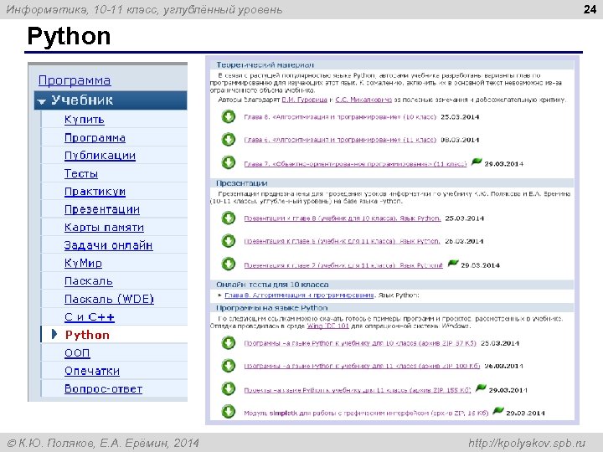Click green flag beside simpletk module
603x452 pixels.
[x=498, y=411]
